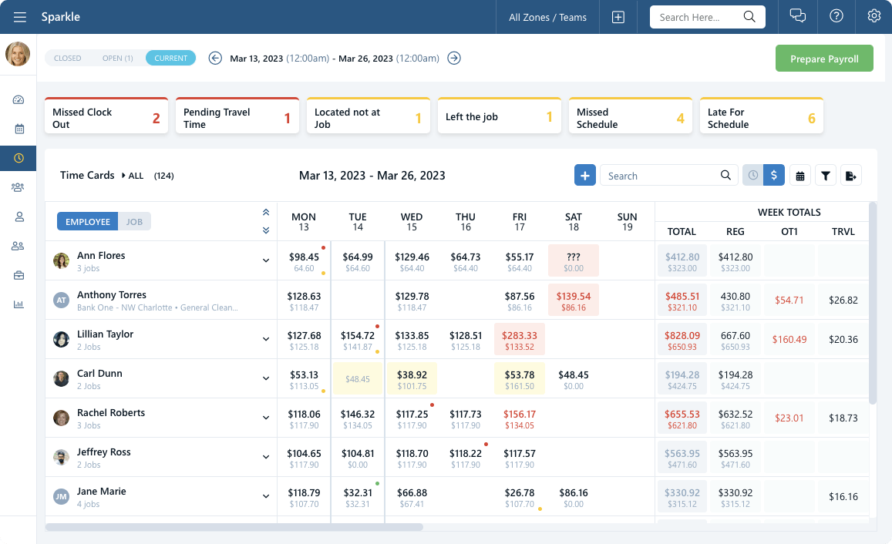This screenshot has height=544, width=892.
Task: Toggle view to clock hours
Action: [752, 176]
